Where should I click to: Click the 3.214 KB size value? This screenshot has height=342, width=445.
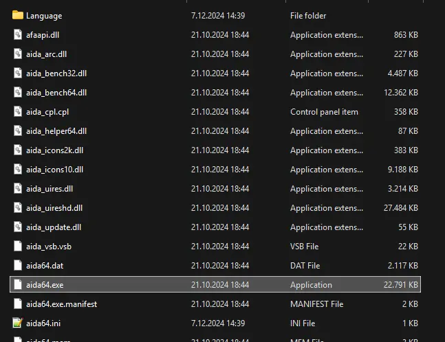(403, 189)
